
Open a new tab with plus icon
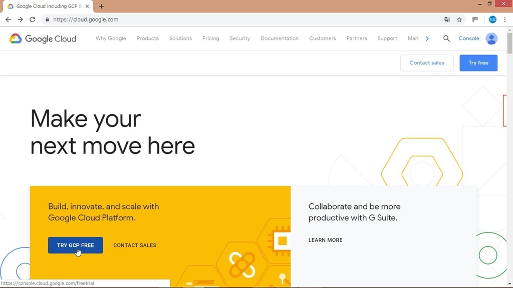pyautogui.click(x=101, y=6)
